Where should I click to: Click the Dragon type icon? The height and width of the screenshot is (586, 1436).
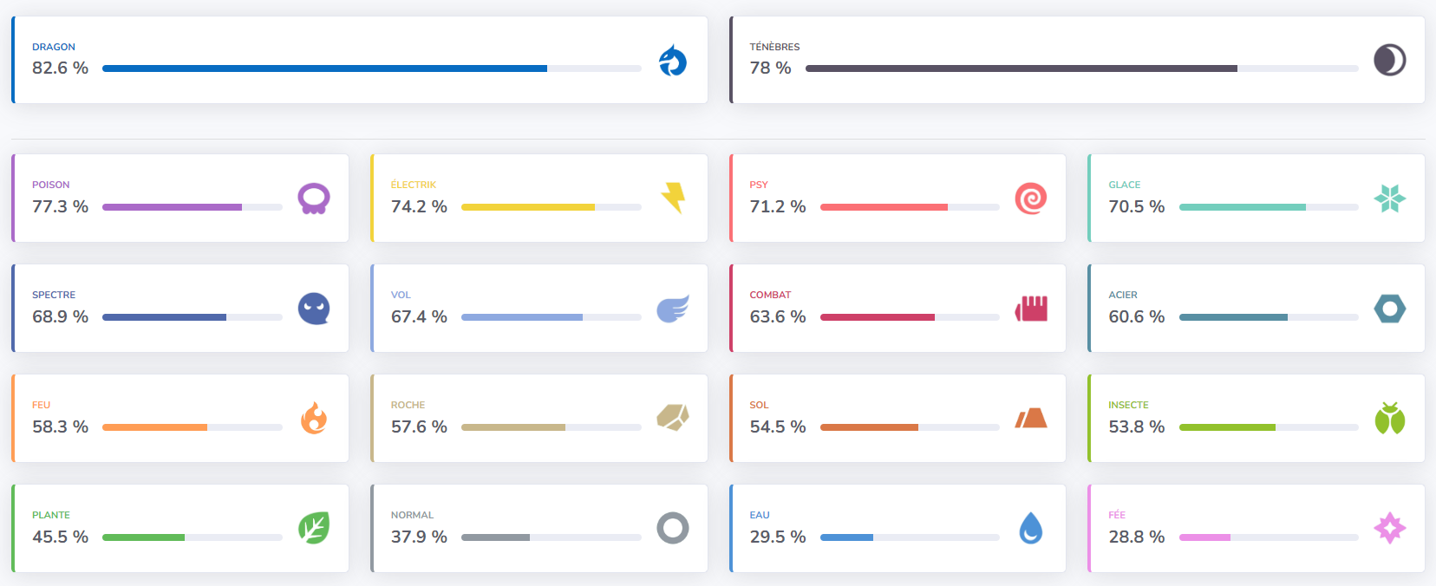[672, 61]
